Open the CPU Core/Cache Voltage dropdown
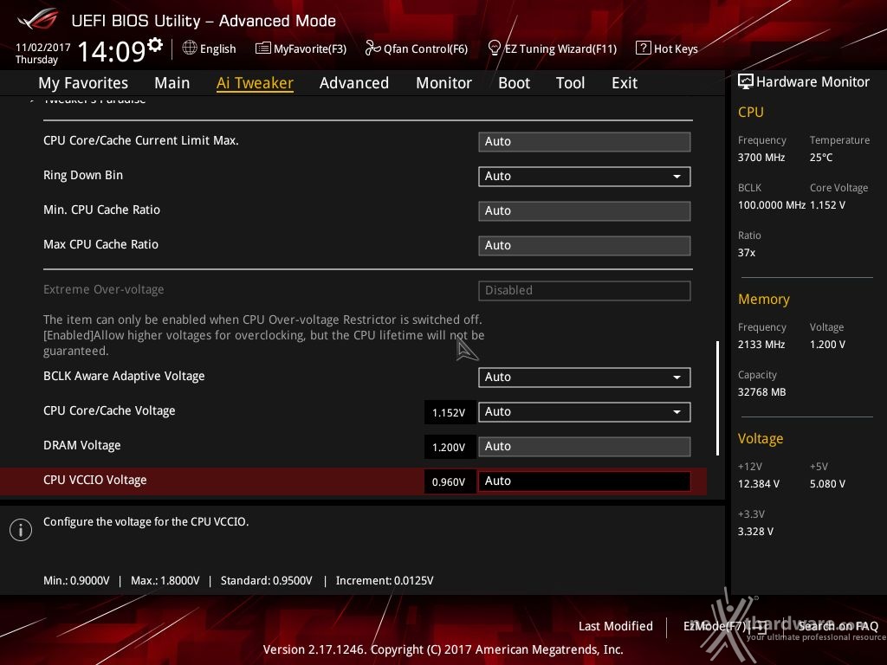The height and width of the screenshot is (665, 887). [x=585, y=412]
